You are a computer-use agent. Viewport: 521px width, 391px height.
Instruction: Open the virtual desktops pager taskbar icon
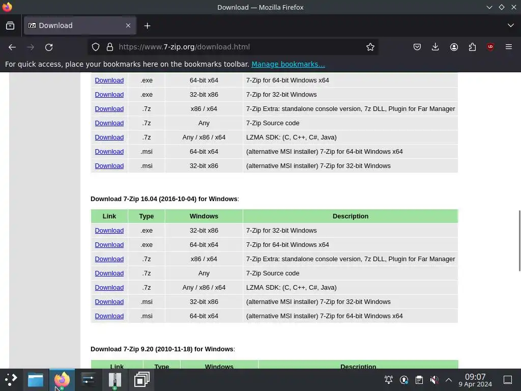click(141, 380)
